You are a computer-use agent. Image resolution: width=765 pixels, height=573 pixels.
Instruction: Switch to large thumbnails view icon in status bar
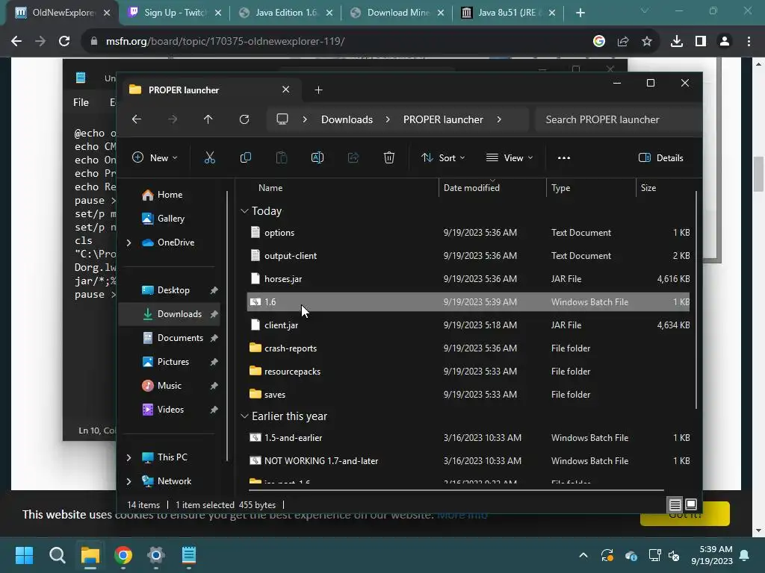[691, 504]
